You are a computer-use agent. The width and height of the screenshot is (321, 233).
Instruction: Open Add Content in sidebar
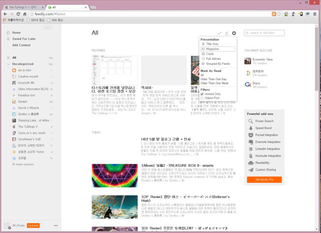pyautogui.click(x=21, y=45)
